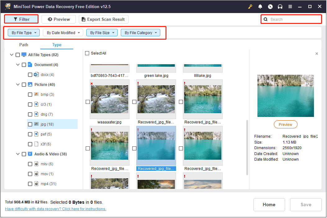Viewport: 327px width, 218px height.
Task: Close the preview panel with the X
Action: [316, 54]
